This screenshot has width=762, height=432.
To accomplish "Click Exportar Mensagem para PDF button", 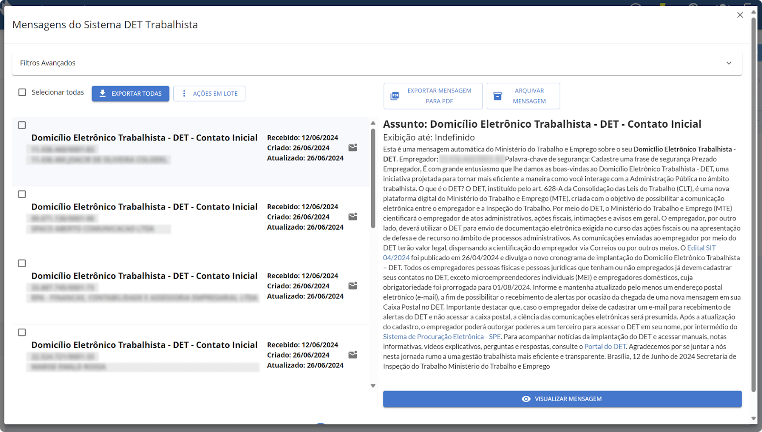I will pos(433,96).
